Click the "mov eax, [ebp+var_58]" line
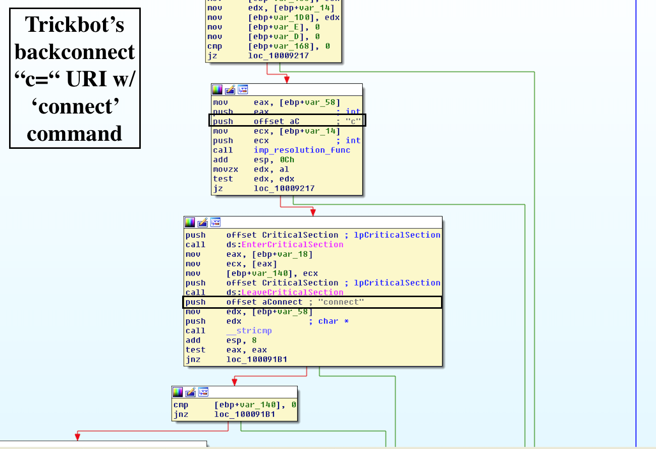656x449 pixels. [x=277, y=102]
